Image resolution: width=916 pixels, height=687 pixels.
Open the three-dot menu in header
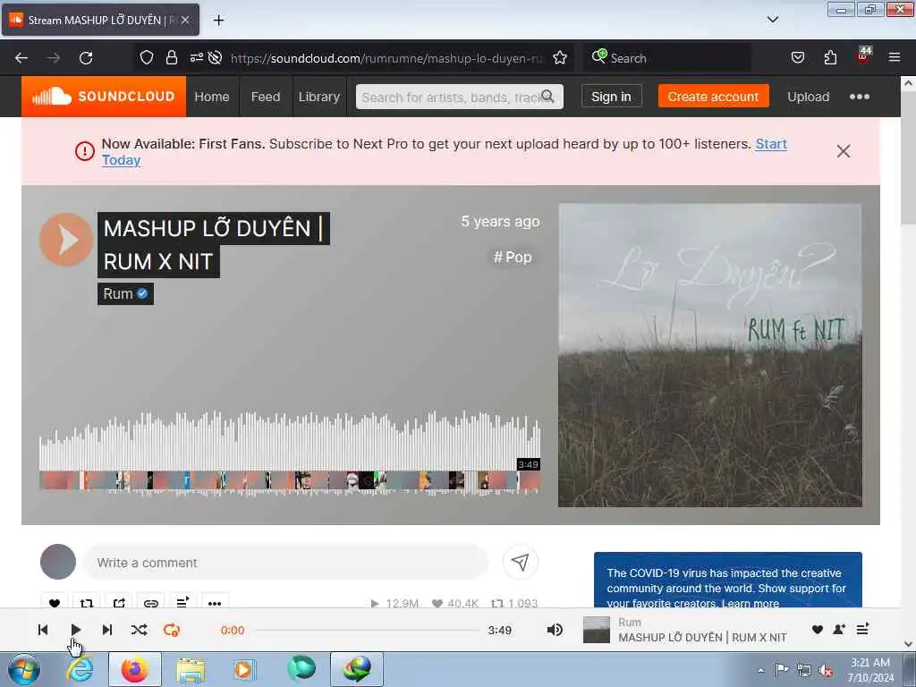tap(859, 97)
